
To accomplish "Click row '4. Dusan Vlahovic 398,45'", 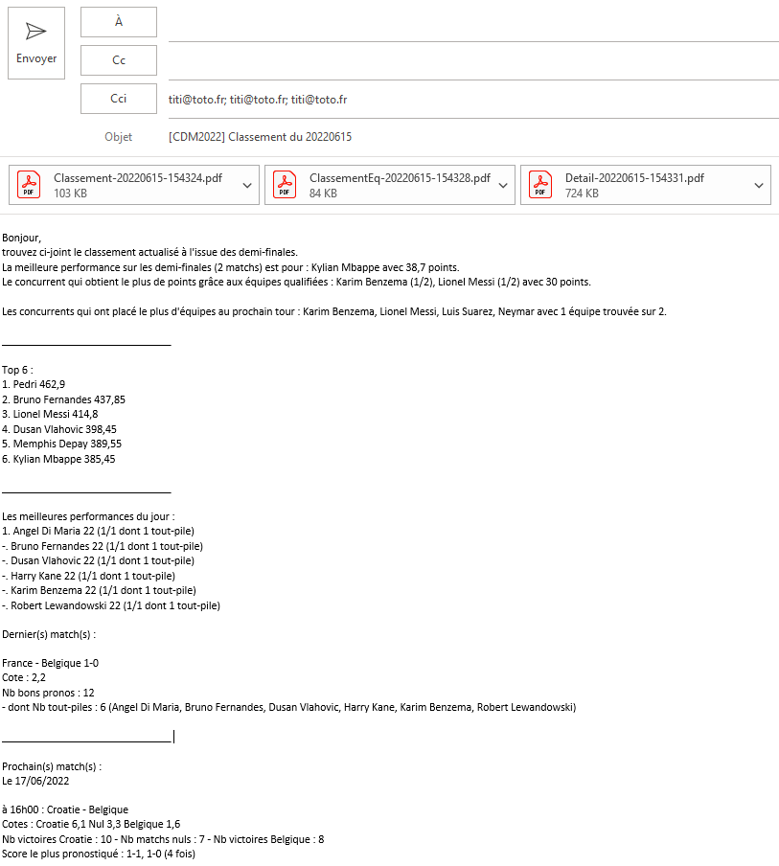I will coord(59,429).
